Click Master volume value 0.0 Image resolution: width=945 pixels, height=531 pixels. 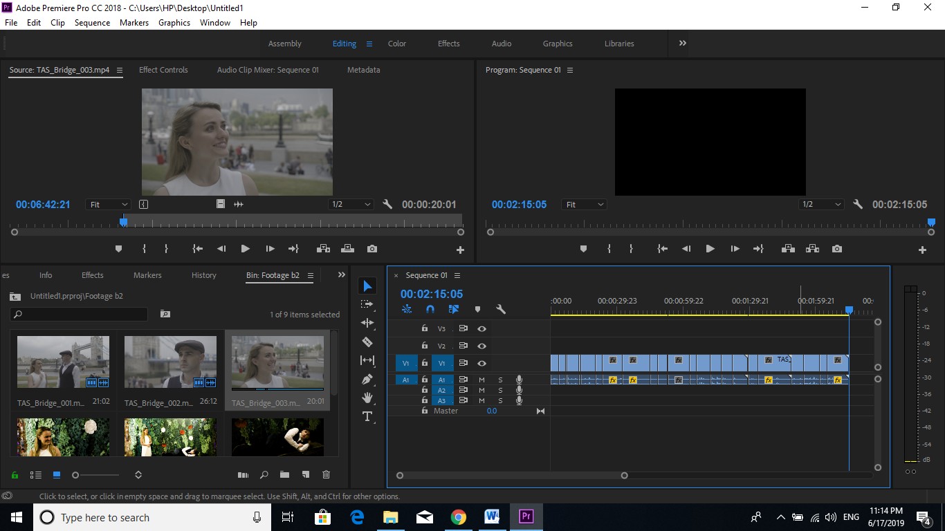pyautogui.click(x=491, y=411)
